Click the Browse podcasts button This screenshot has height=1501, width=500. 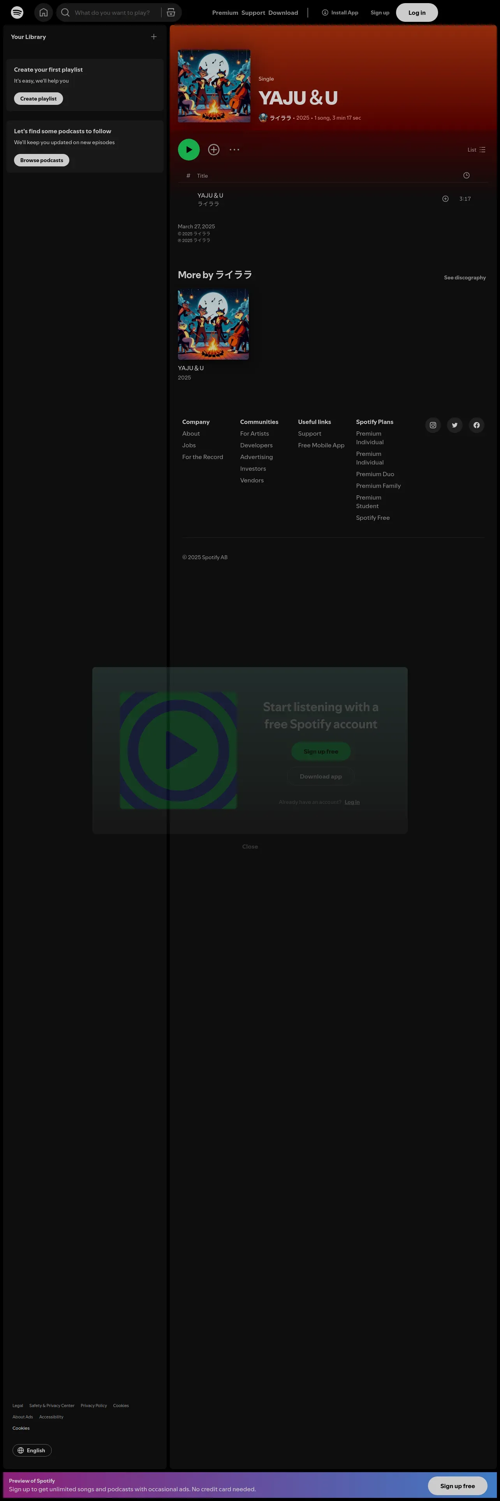[41, 160]
